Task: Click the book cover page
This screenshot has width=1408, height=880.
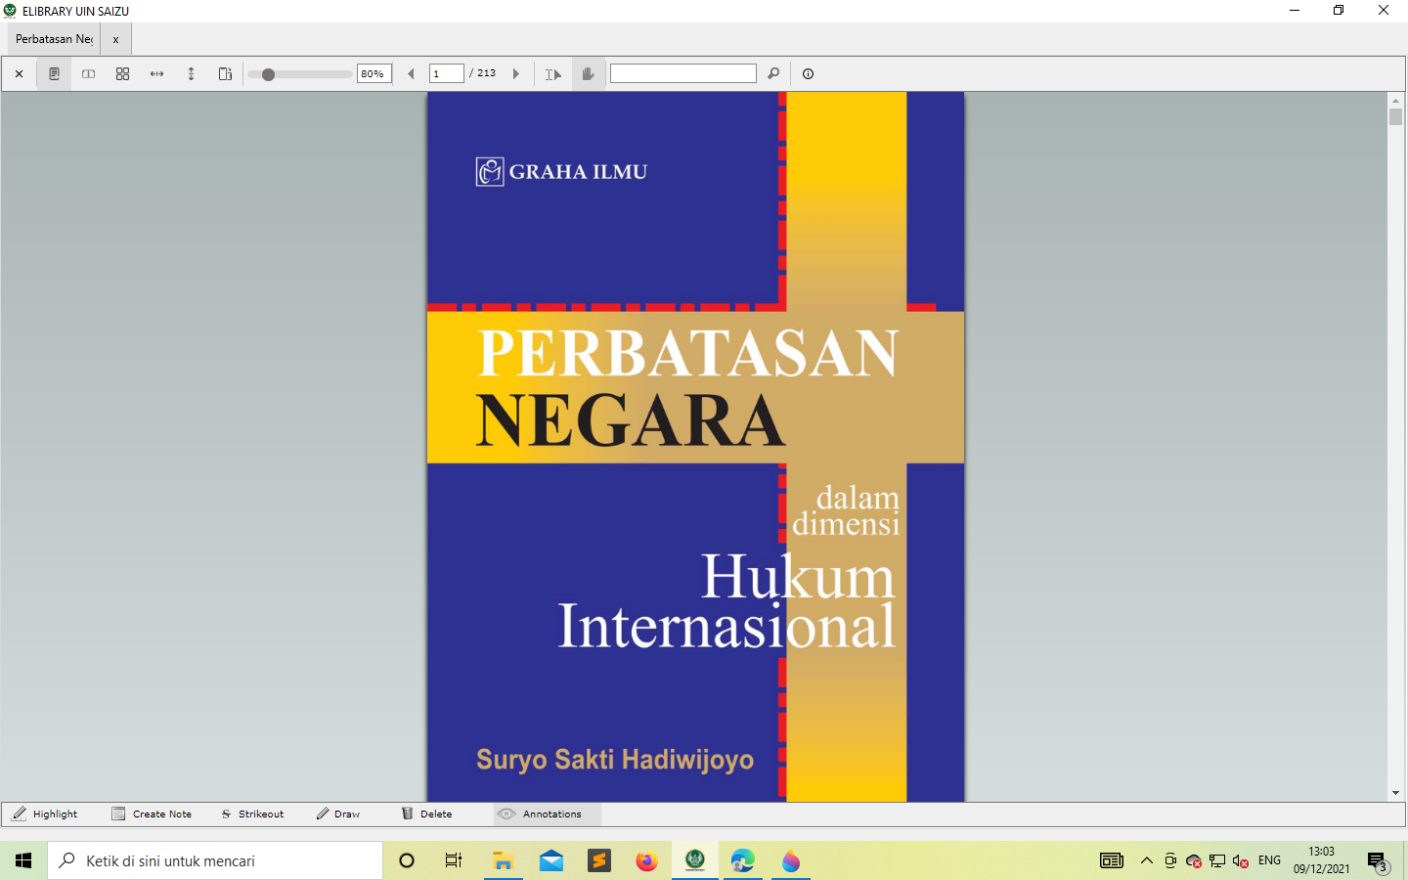Action: coord(696,447)
